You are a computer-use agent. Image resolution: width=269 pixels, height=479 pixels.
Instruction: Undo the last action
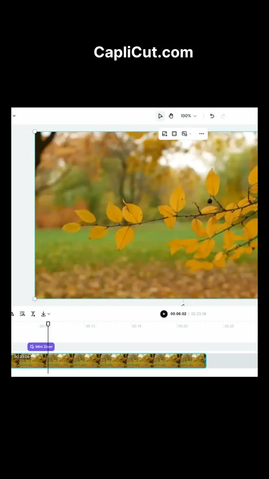[x=212, y=116]
